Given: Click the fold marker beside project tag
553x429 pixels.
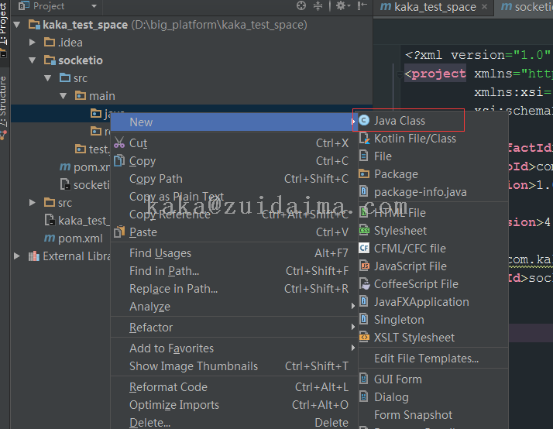Looking at the screenshot, I should 400,74.
